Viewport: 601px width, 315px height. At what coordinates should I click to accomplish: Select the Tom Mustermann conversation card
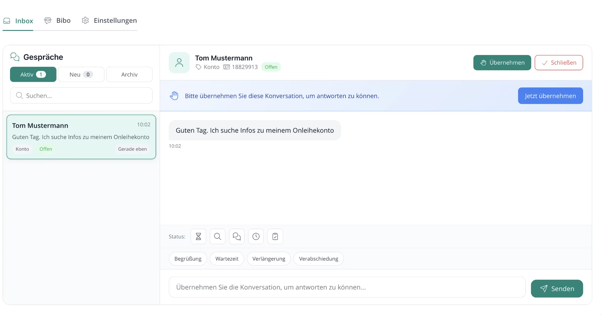pos(81,137)
